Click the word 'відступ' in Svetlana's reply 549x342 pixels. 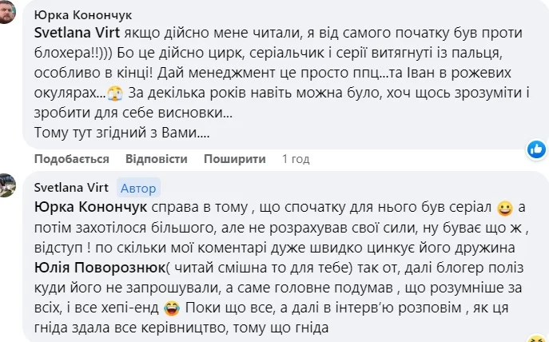(x=57, y=248)
